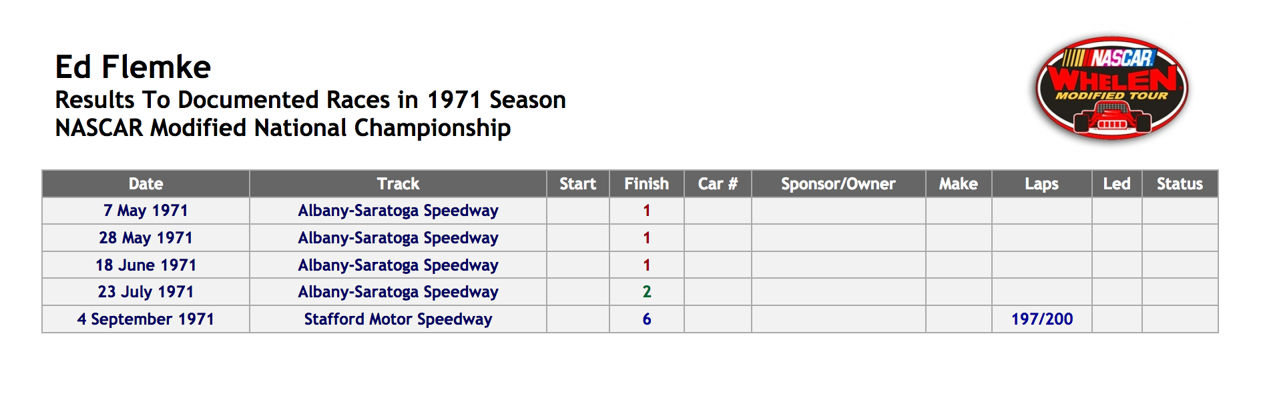Open the 23 July 1971 race date link
Image resolution: width=1271 pixels, height=404 pixels.
click(146, 292)
